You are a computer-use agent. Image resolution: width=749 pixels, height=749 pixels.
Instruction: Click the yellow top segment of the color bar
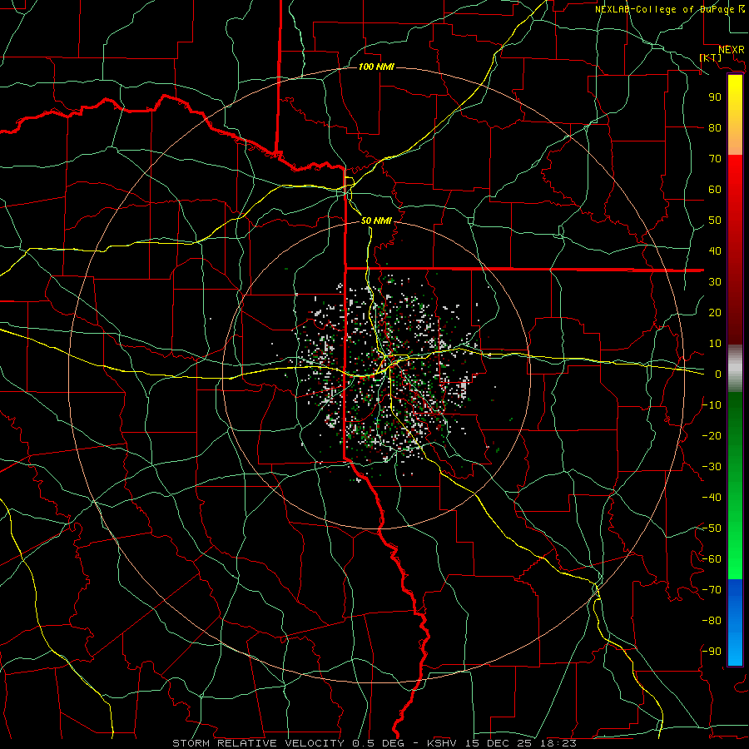tap(735, 115)
